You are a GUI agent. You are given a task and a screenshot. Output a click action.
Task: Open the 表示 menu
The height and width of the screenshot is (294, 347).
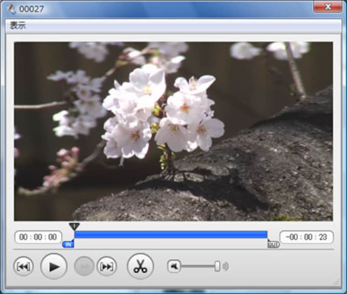18,26
